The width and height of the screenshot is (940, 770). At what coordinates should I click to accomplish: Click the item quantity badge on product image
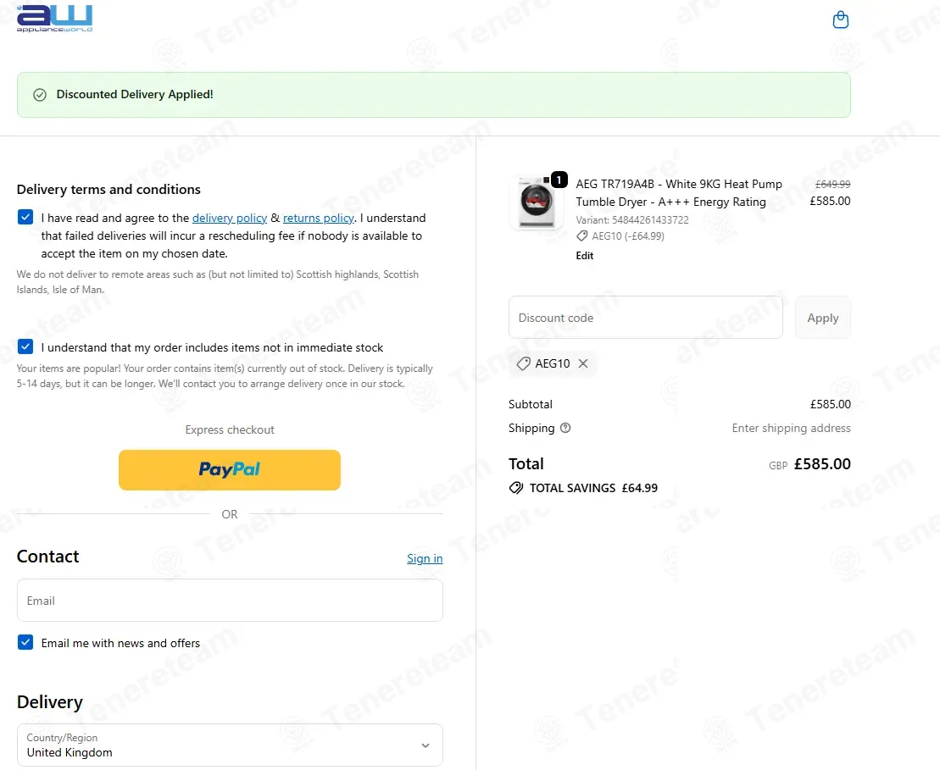[559, 180]
